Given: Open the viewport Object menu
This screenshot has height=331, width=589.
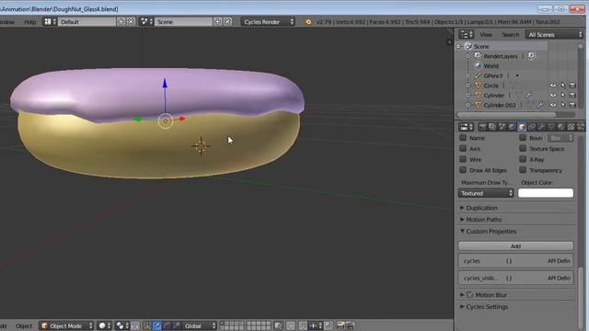Looking at the screenshot, I should 24,325.
